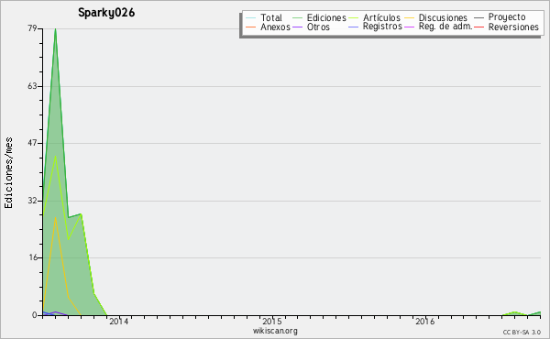
Task: Select the Anexos legend entry
Action: [x=275, y=27]
